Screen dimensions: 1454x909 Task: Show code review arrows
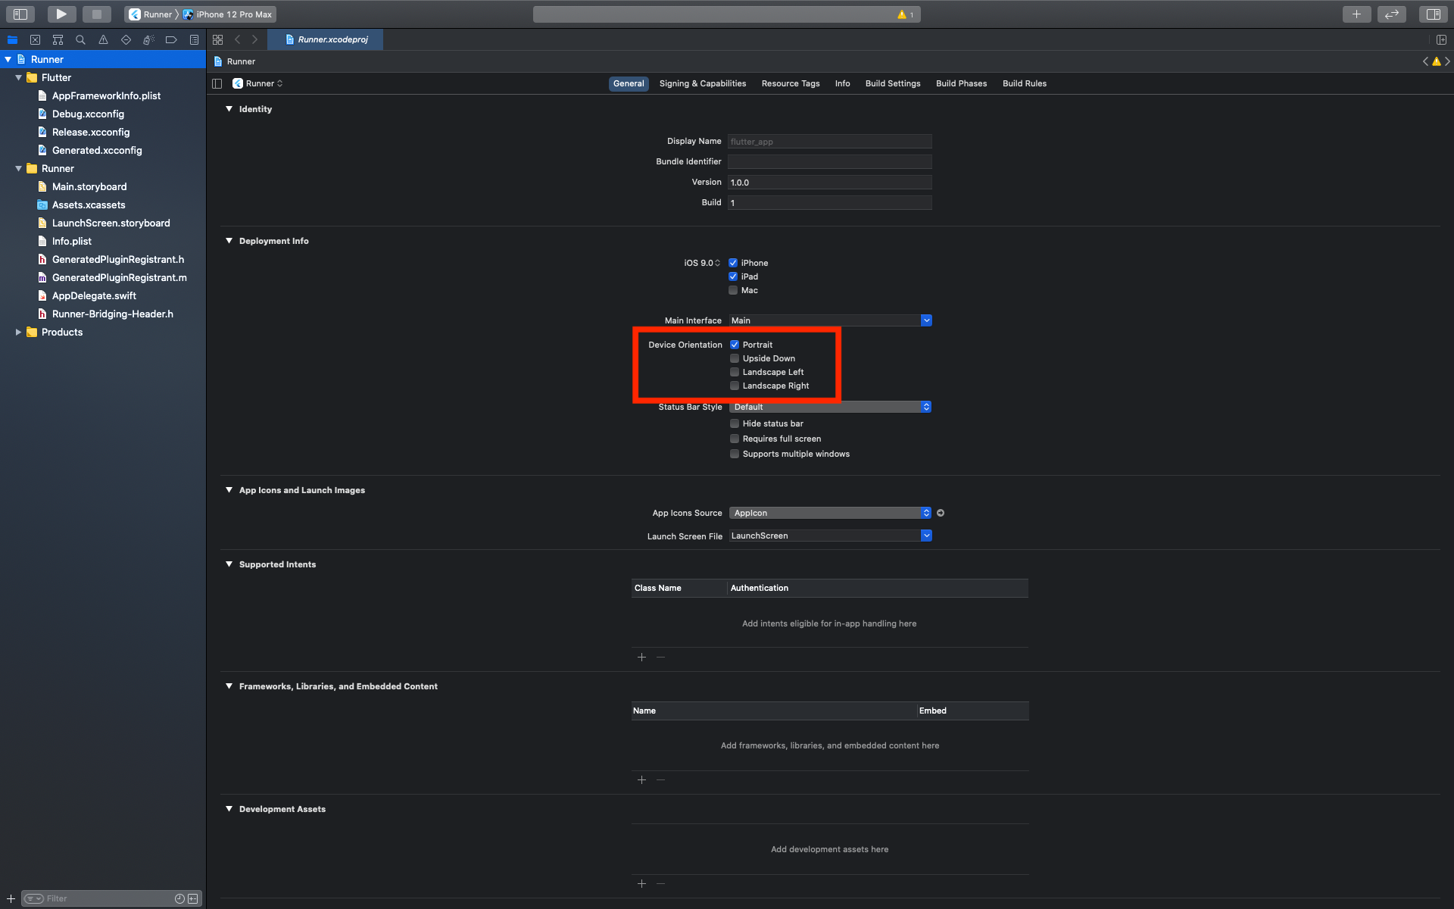point(1392,14)
